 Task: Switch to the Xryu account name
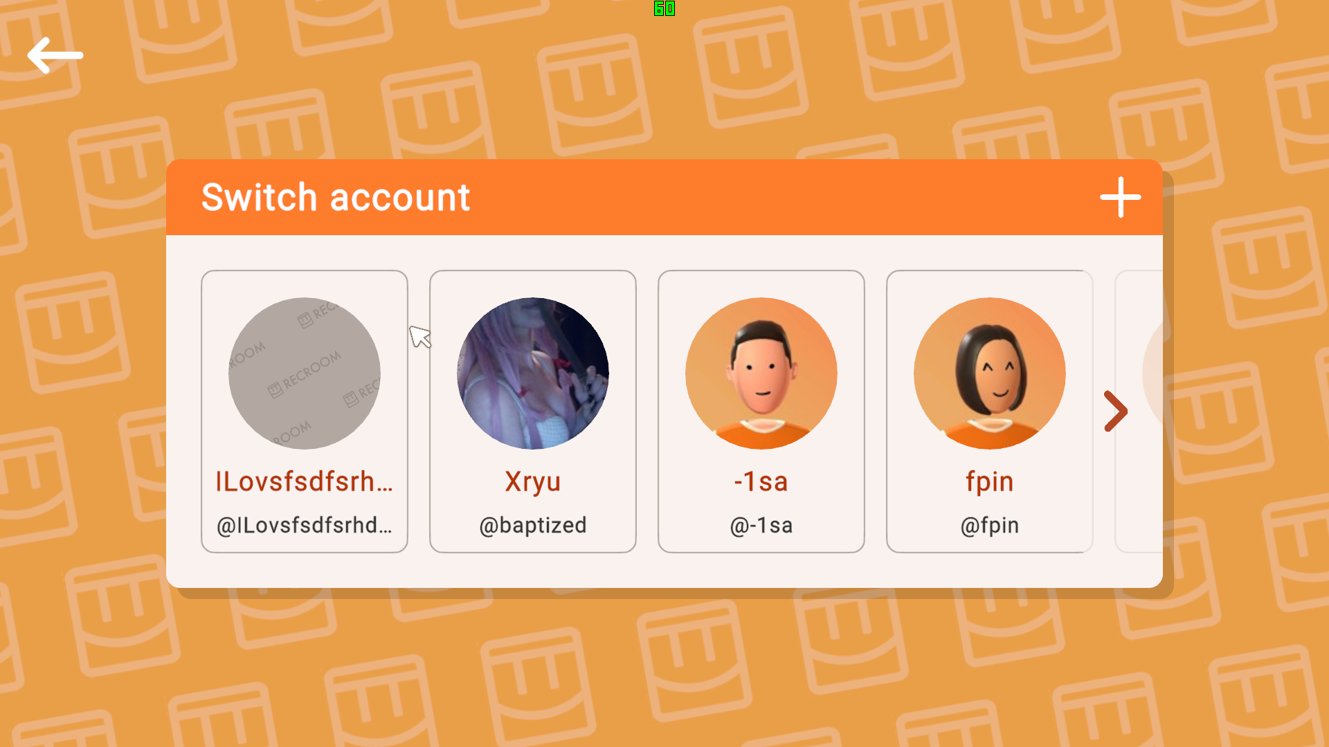coord(533,482)
